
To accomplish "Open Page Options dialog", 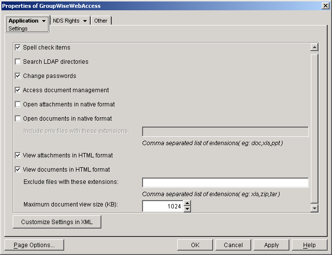I will point(34,245).
